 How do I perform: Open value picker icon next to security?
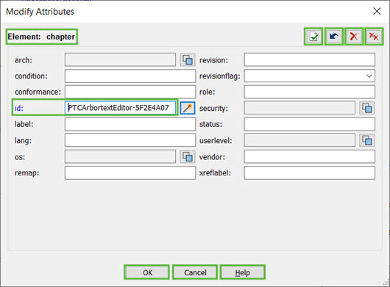(367, 108)
